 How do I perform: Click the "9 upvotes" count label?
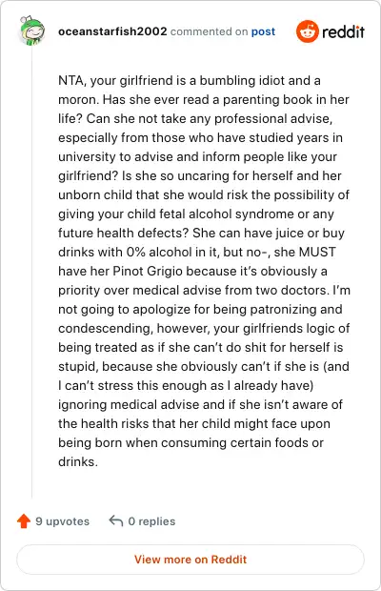click(63, 521)
